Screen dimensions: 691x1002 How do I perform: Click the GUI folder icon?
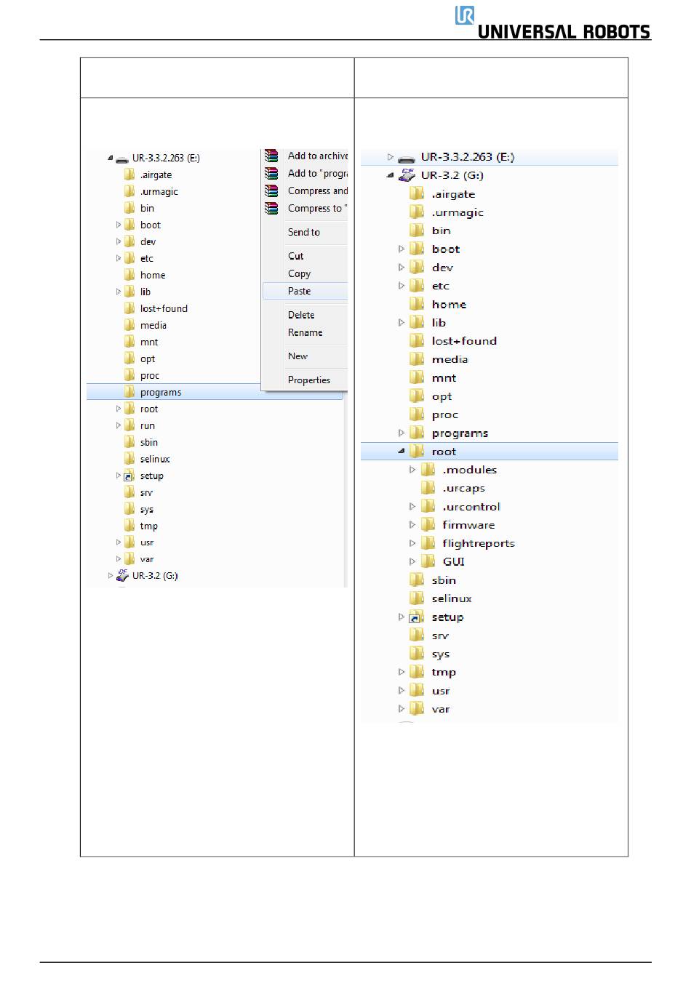pyautogui.click(x=428, y=561)
